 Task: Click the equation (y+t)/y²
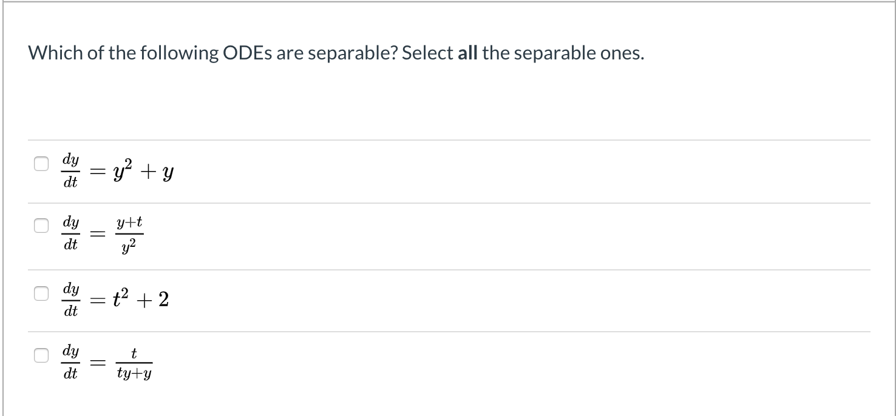[x=129, y=235]
